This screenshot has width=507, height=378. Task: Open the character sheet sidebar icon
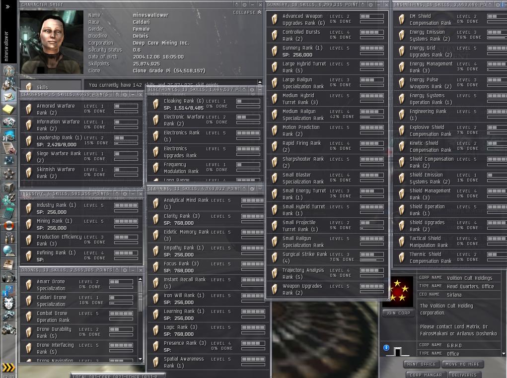9,70
